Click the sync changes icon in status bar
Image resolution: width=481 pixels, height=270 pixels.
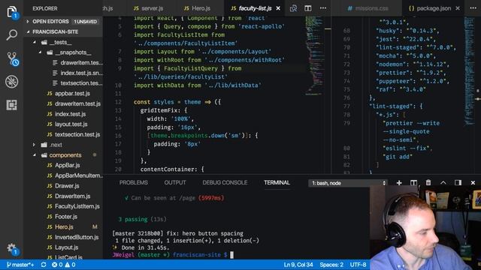(x=44, y=265)
